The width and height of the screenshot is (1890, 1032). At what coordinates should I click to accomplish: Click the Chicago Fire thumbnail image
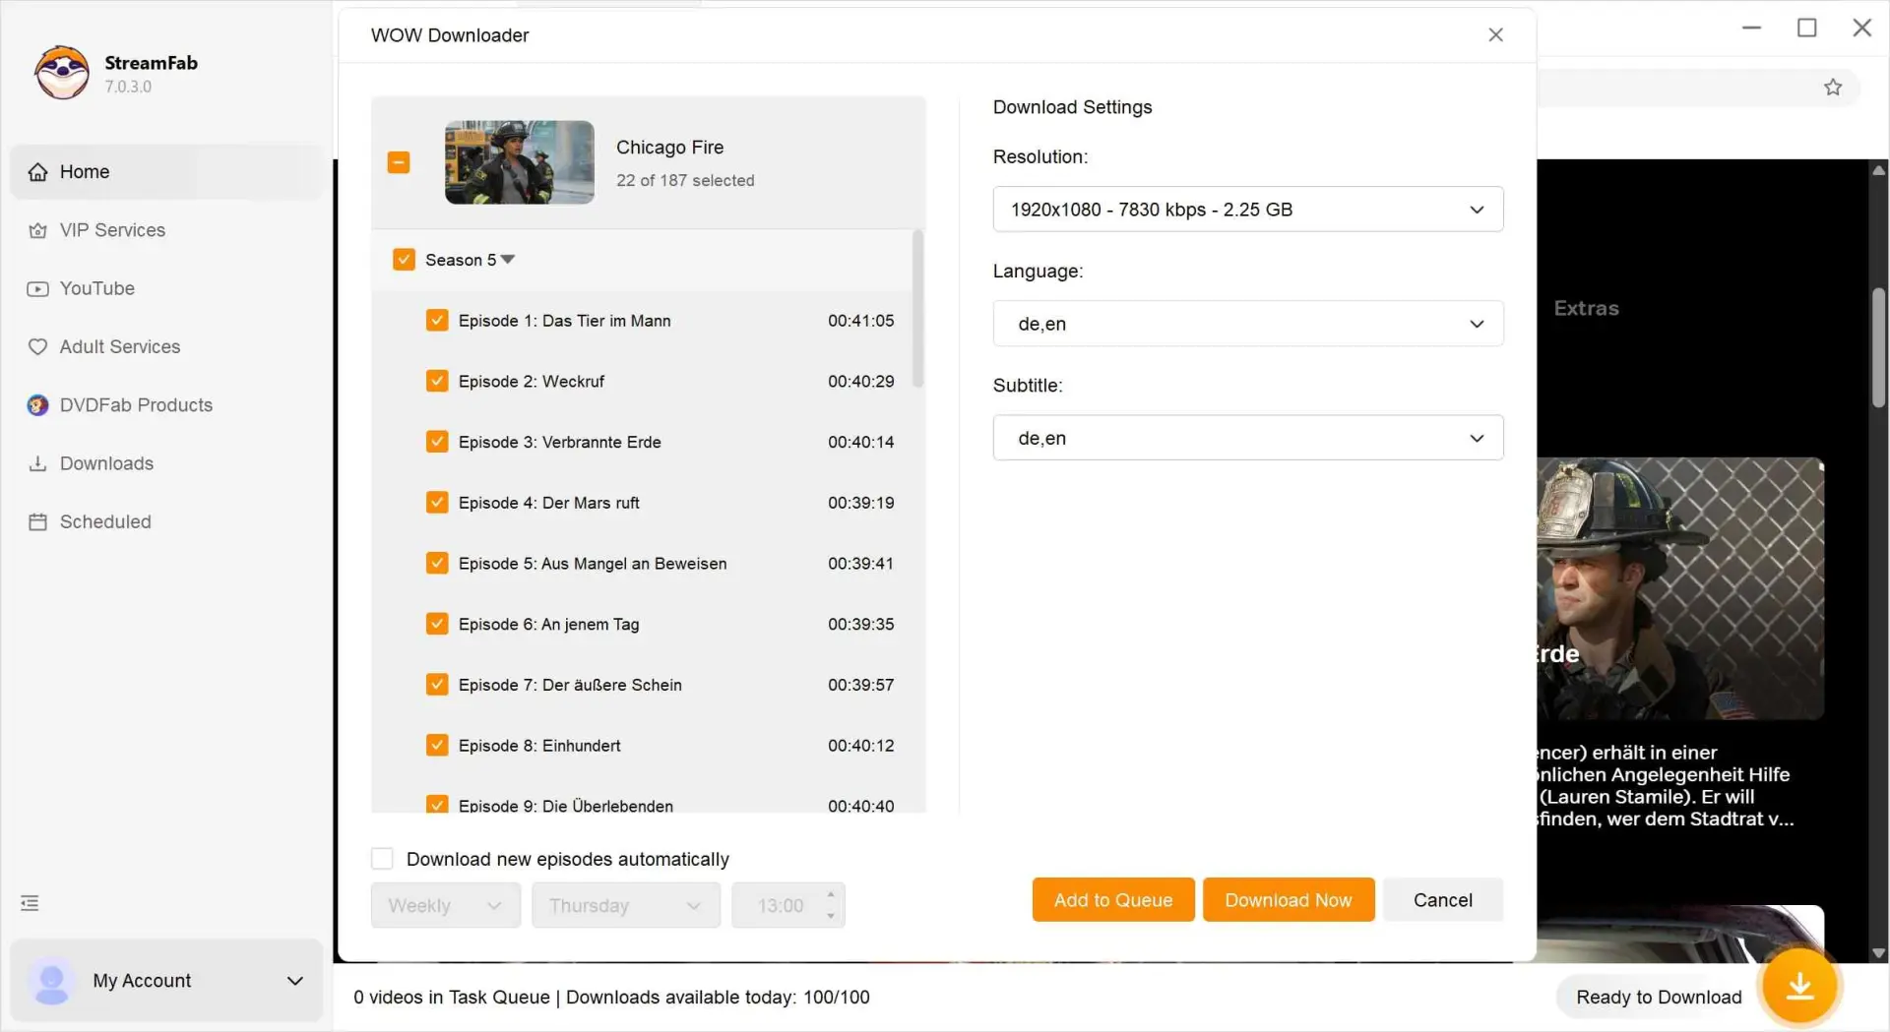[x=519, y=162]
